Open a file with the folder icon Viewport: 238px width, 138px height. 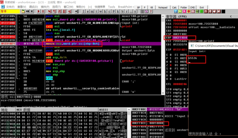point(23,11)
